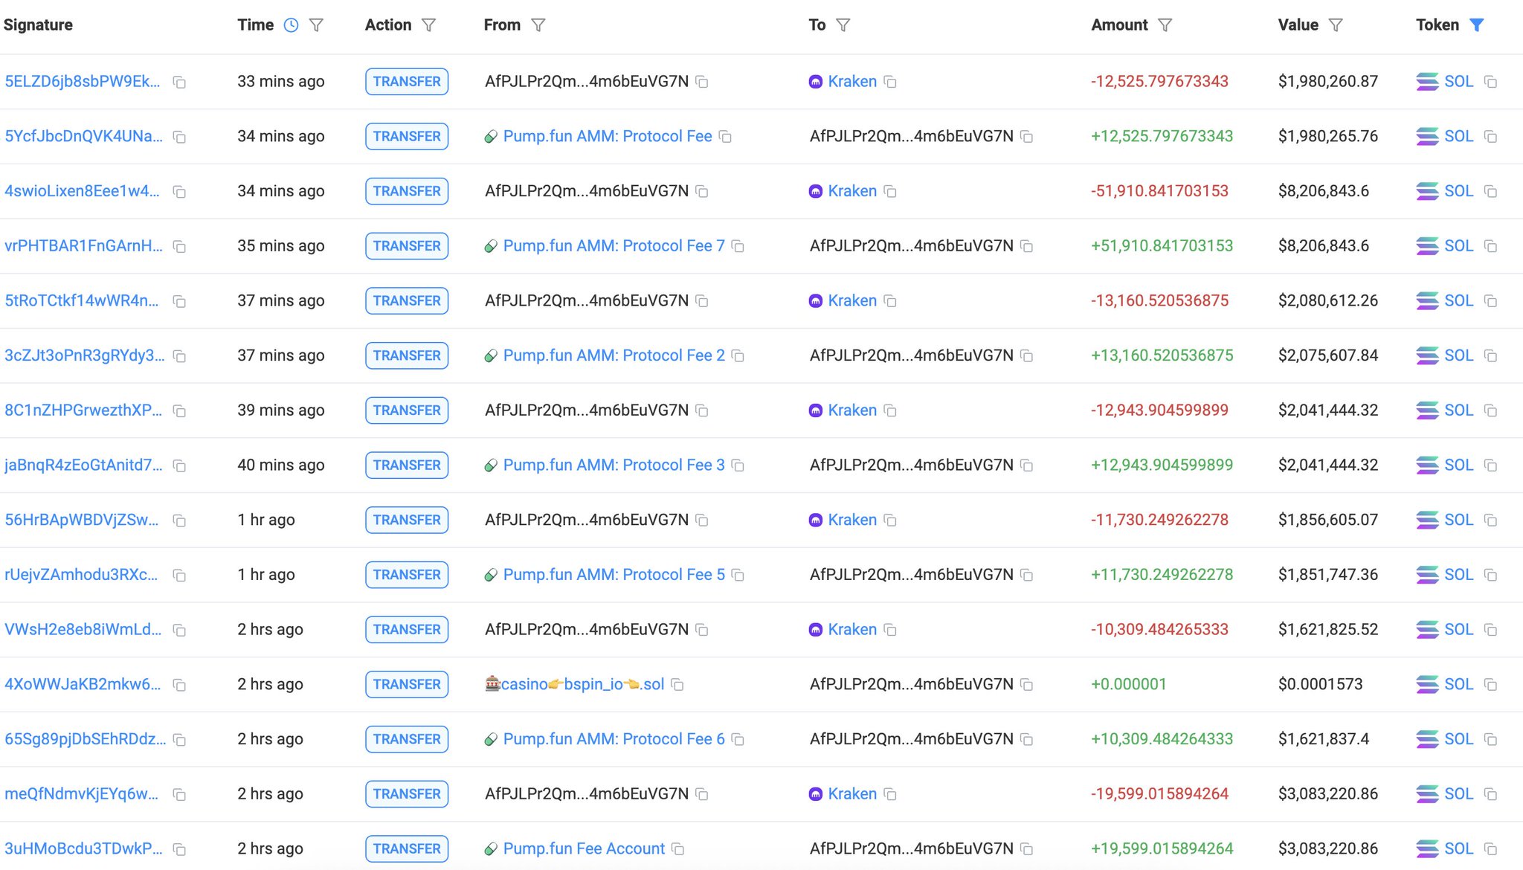Copy signature 5ELZD6jb8sbPW9Ek

pos(179,82)
